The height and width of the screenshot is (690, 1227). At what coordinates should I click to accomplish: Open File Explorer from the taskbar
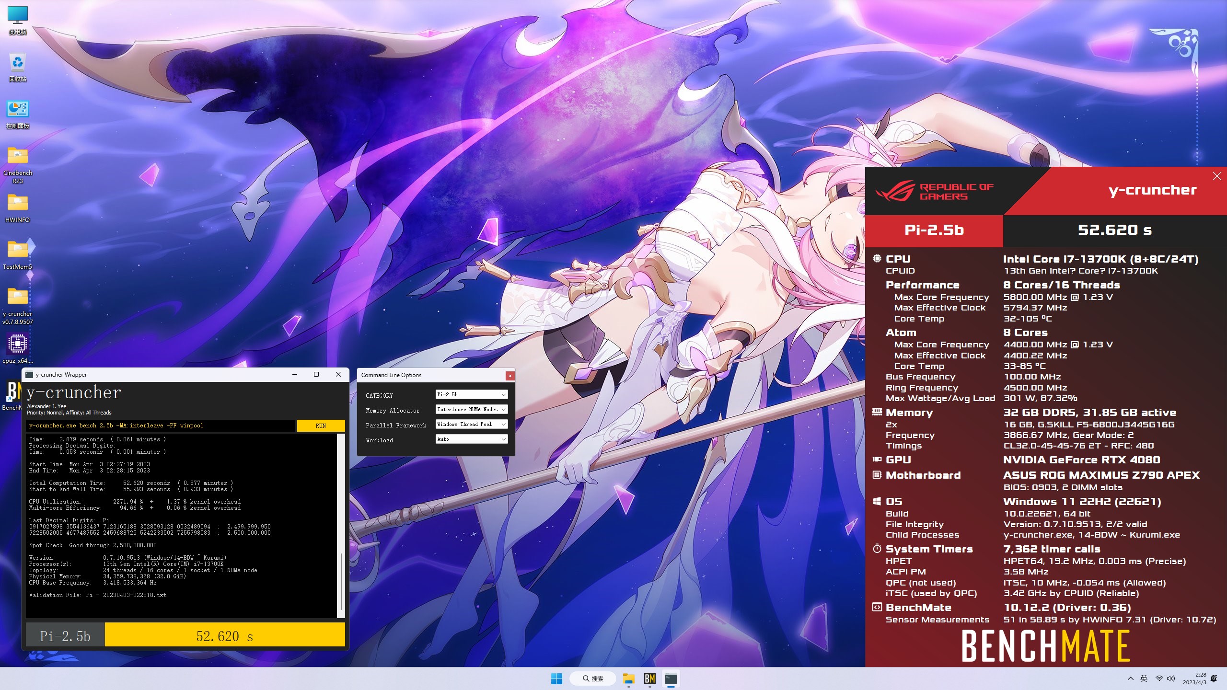[x=628, y=678]
